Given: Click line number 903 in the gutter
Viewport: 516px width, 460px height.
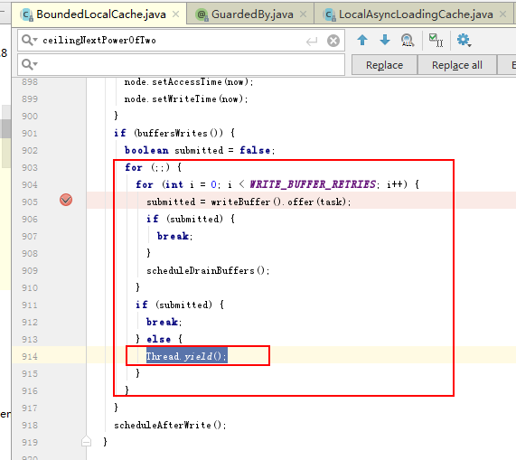Looking at the screenshot, I should pos(30,168).
